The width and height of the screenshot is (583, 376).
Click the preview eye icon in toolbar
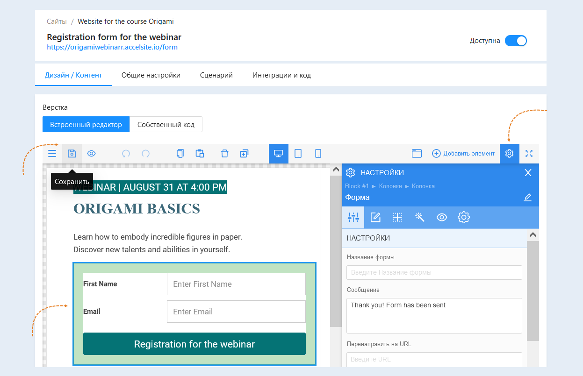coord(92,154)
